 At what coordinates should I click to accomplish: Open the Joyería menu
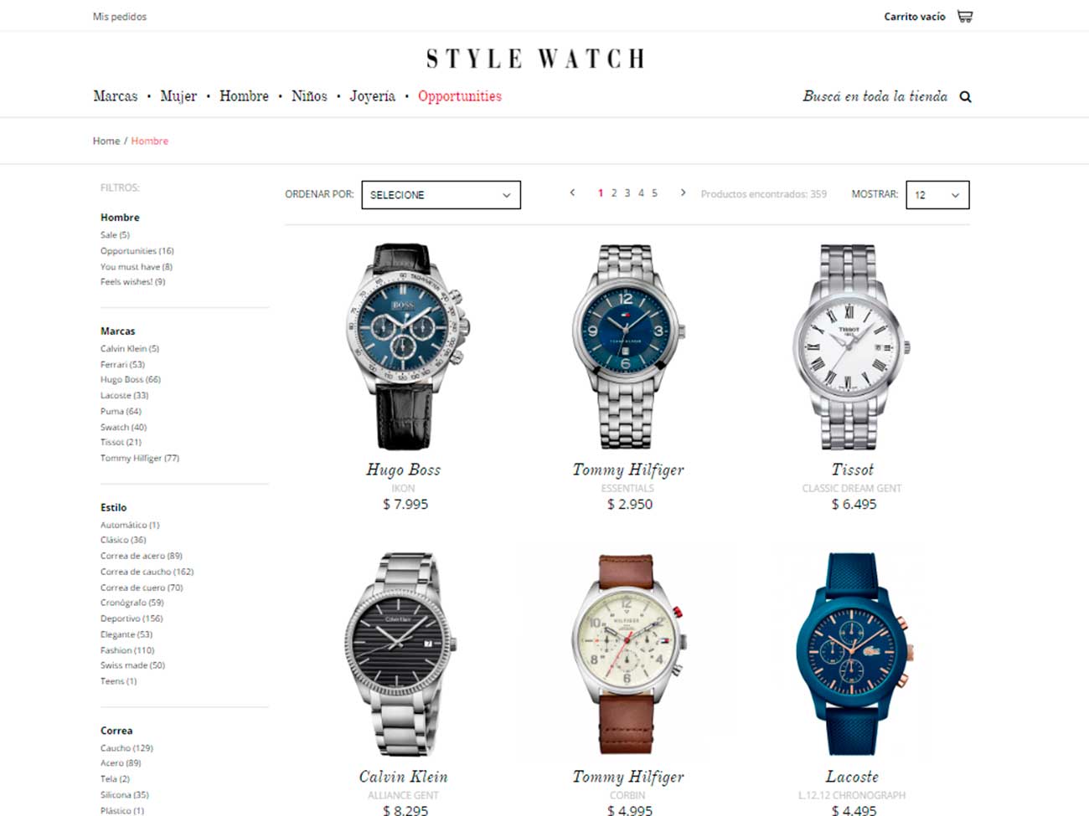(x=372, y=96)
